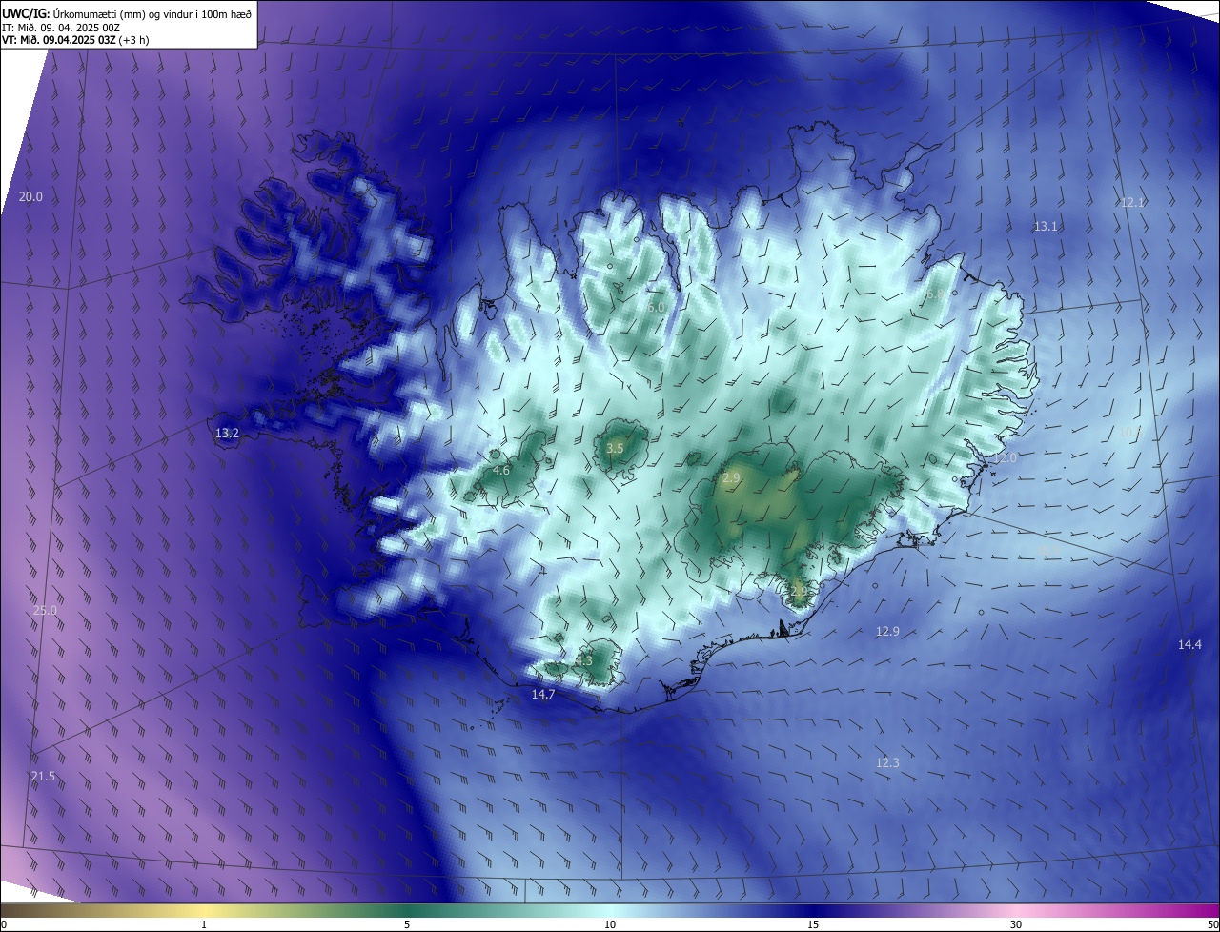The height and width of the screenshot is (932, 1220).
Task: Click the 12.9 value south of Iceland
Action: pos(887,631)
